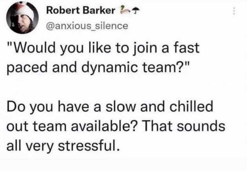Open the three-dot more options menu

(234, 11)
